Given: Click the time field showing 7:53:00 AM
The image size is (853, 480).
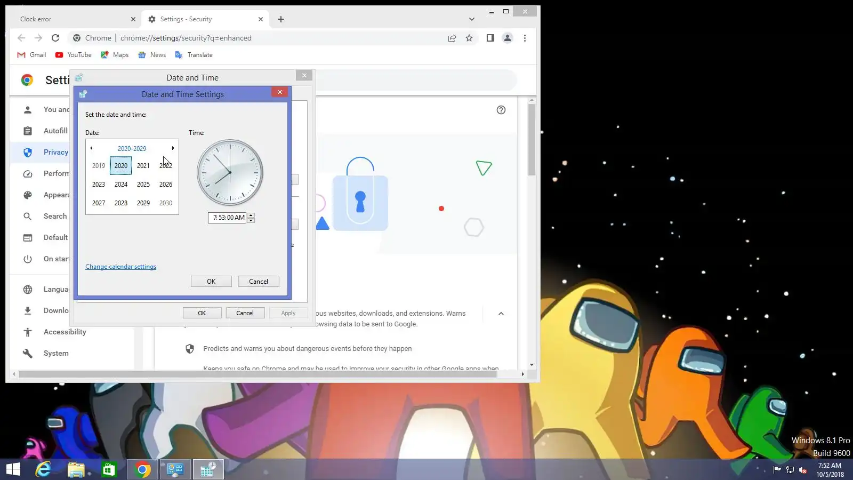Looking at the screenshot, I should click(228, 218).
